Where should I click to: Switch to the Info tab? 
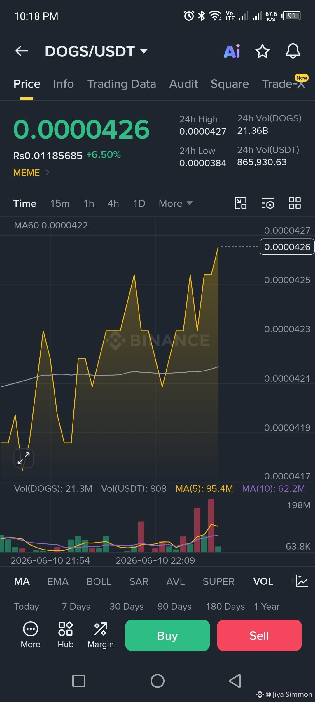tap(64, 84)
